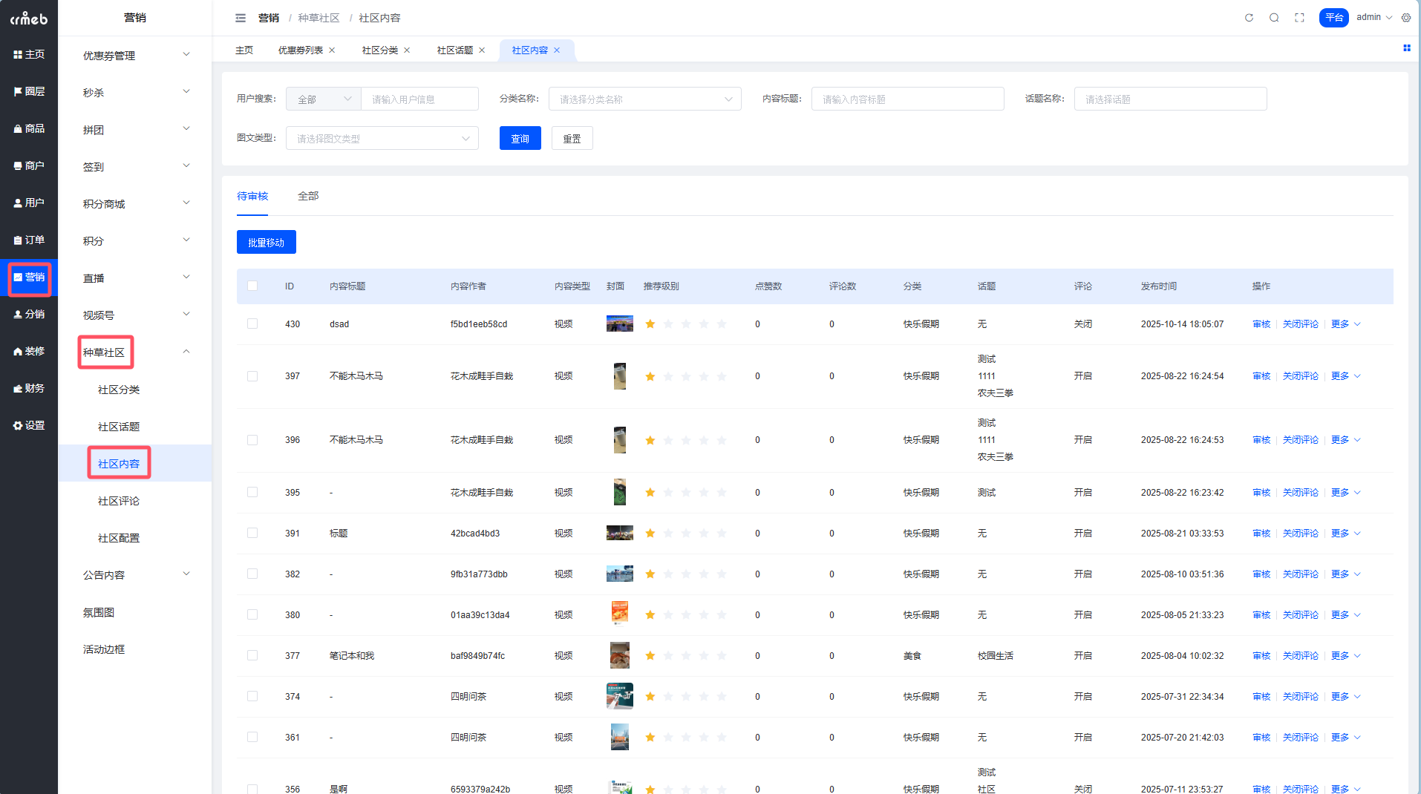Open 订单 in the main sidebar
The width and height of the screenshot is (1421, 794).
(x=29, y=240)
